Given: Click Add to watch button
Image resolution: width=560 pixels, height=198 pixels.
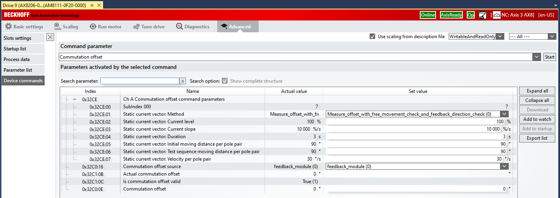Looking at the screenshot, I should (537, 119).
